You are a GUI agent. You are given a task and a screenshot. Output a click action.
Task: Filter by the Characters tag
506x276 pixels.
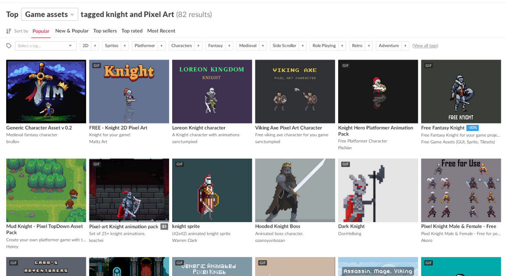pos(182,46)
